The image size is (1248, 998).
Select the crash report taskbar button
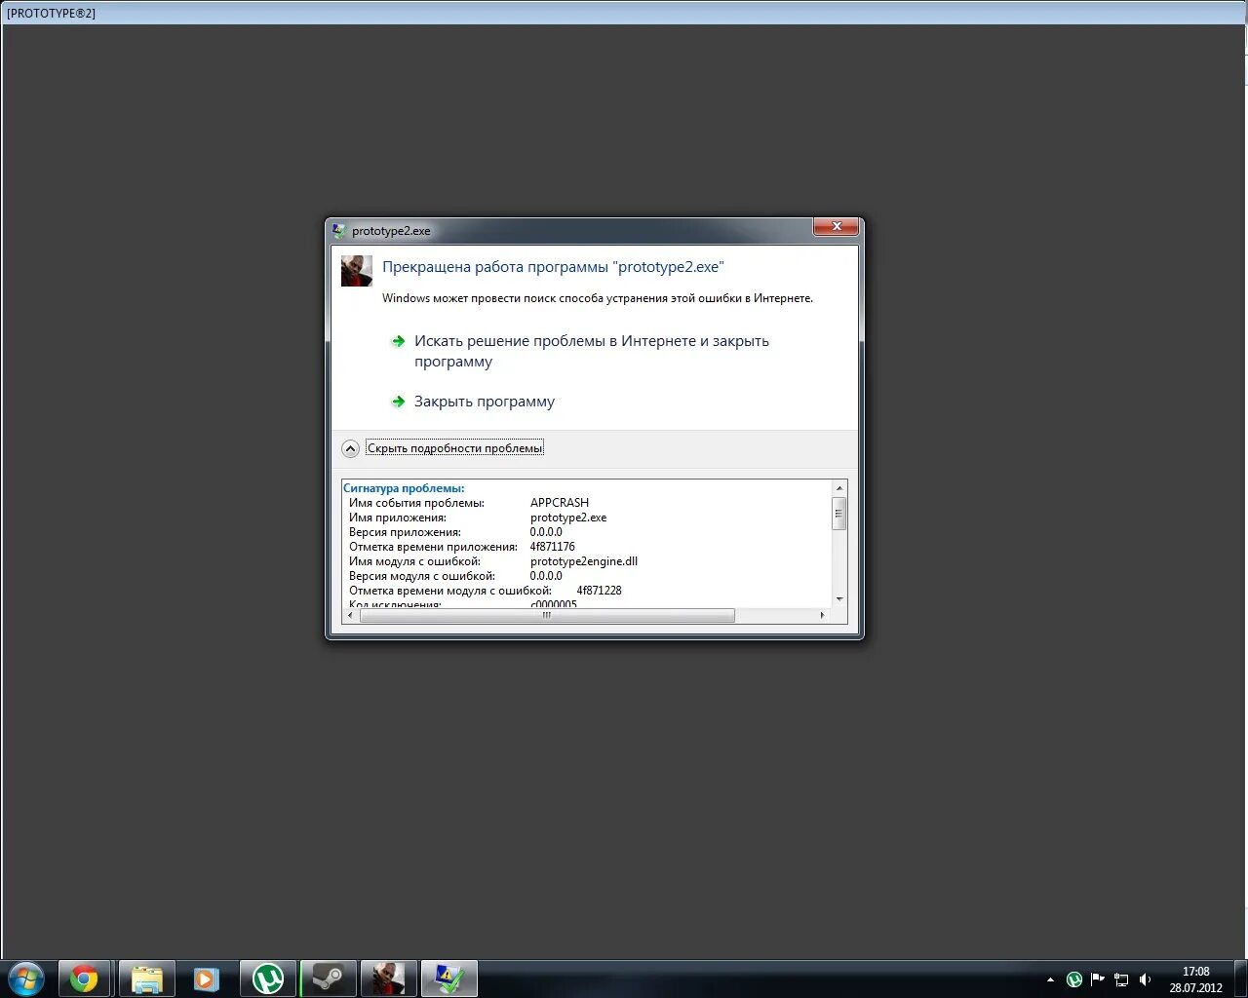tap(449, 979)
